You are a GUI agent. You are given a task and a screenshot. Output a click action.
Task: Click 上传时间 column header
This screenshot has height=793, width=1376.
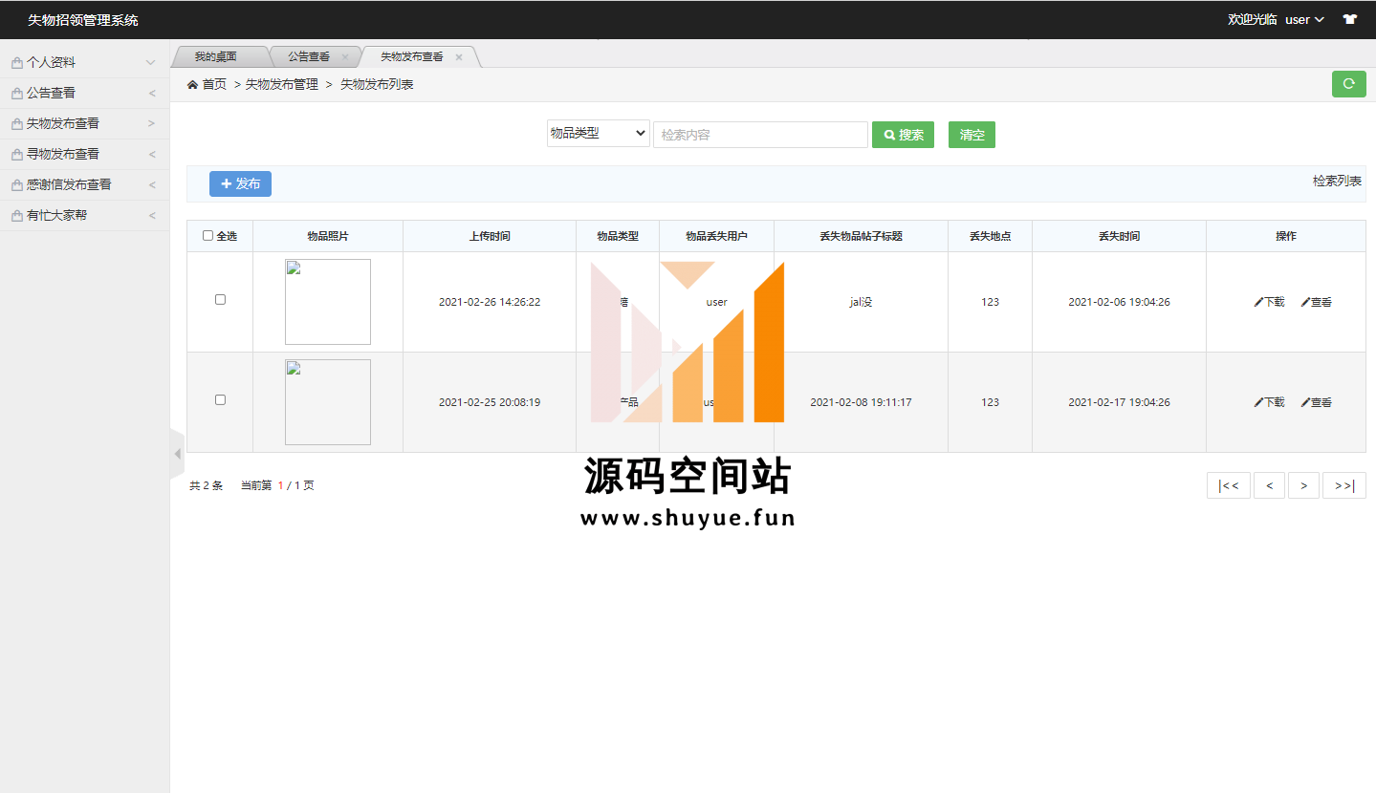pos(490,236)
